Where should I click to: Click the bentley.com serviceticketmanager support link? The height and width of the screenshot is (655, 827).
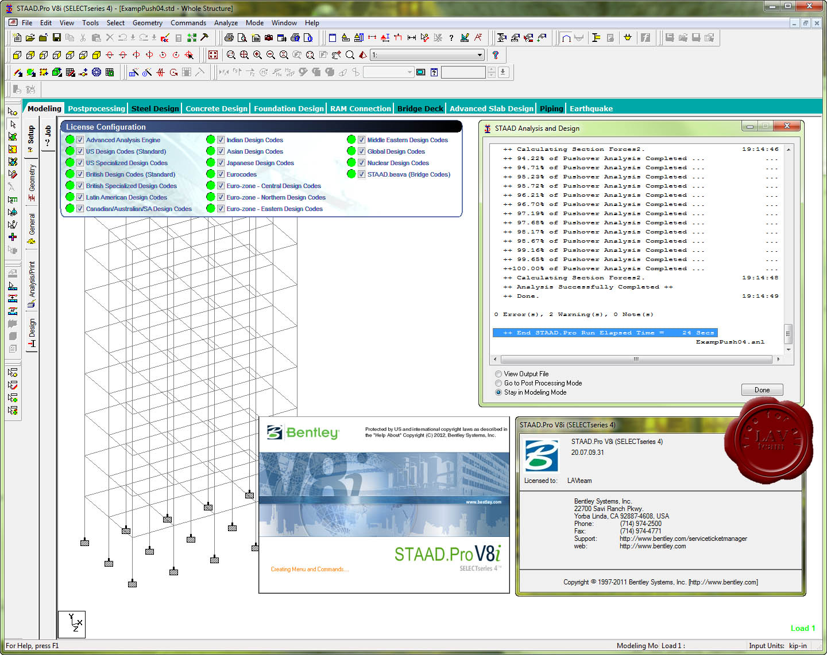683,539
